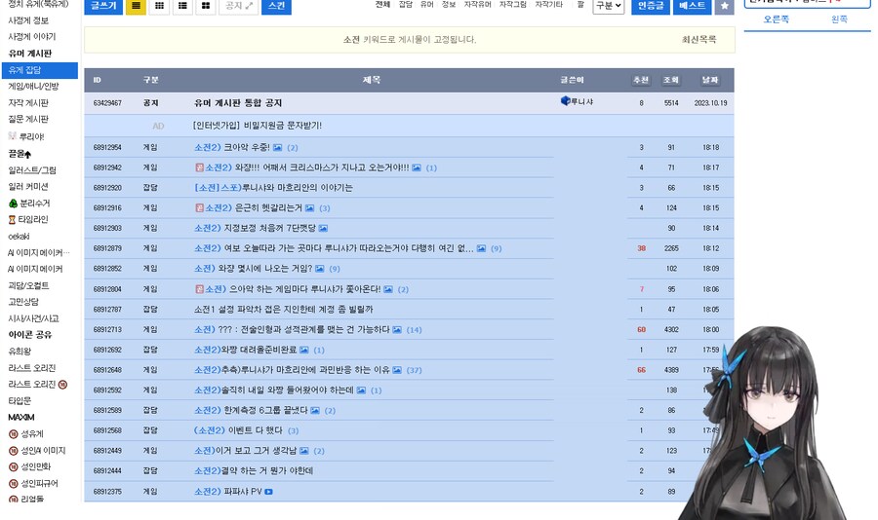The height and width of the screenshot is (520, 878).
Task: Select the 유머 filter tab
Action: click(426, 5)
